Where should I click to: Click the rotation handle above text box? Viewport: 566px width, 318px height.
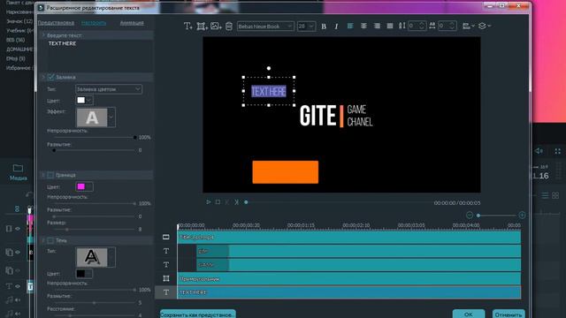(x=269, y=68)
